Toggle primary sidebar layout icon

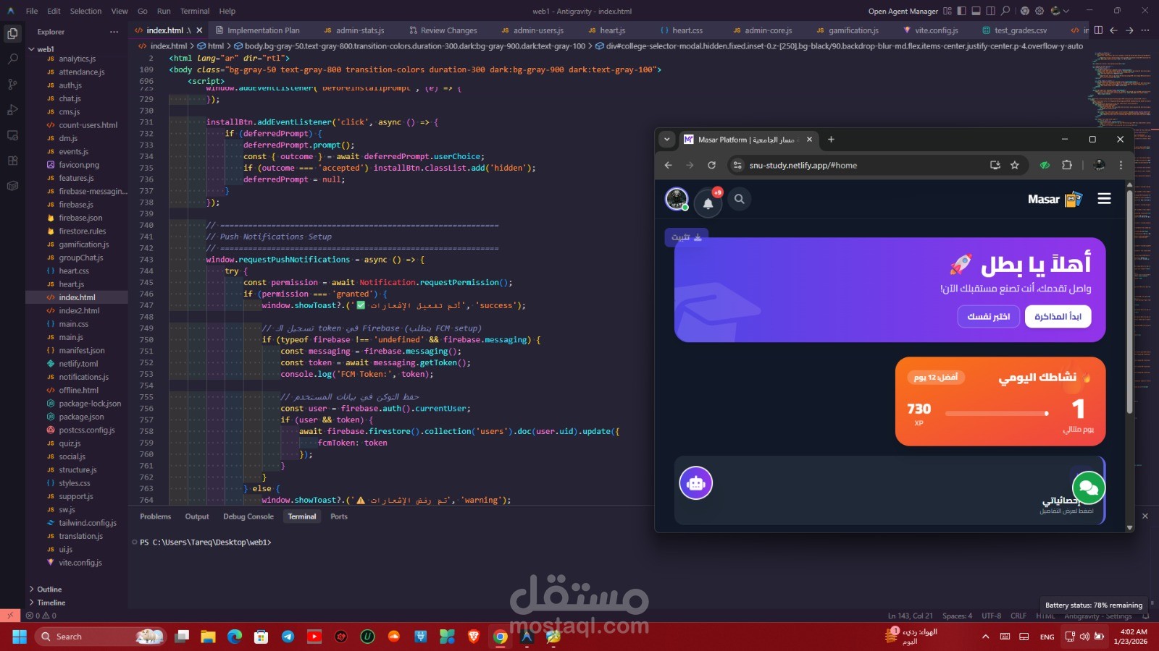point(961,11)
